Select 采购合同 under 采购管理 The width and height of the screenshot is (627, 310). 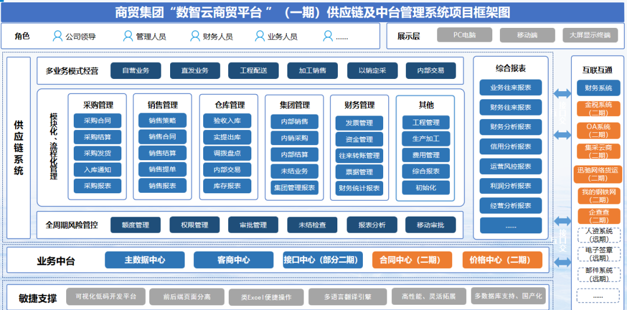click(97, 120)
